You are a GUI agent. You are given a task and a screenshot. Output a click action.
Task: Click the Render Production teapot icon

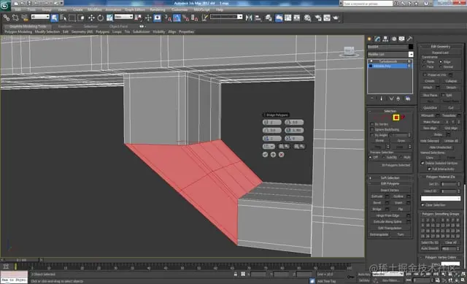336,18
